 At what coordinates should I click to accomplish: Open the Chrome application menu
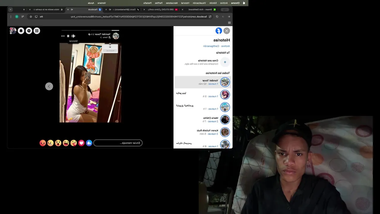235,3
